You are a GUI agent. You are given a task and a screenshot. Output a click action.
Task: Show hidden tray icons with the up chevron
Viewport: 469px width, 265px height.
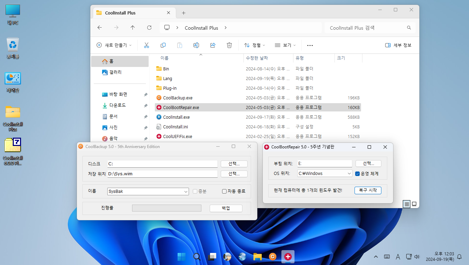pyautogui.click(x=376, y=256)
